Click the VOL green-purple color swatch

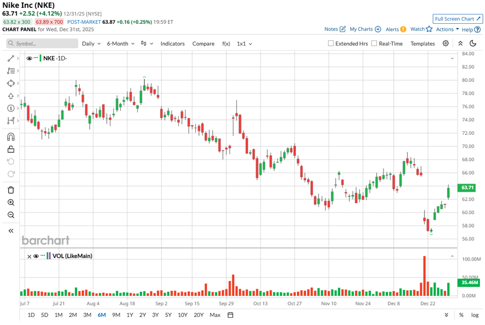[x=48, y=256]
